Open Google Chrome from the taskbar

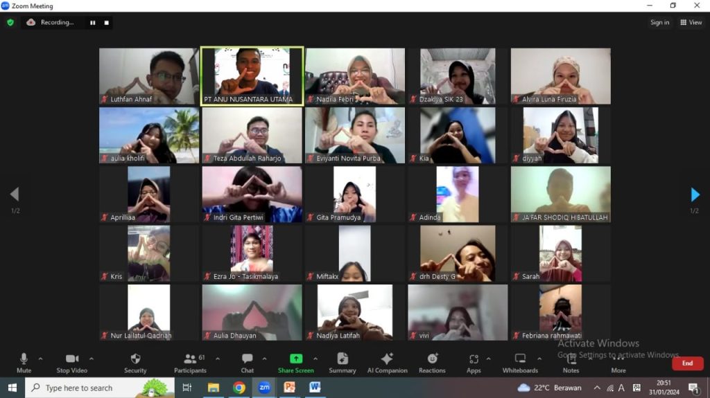pyautogui.click(x=239, y=388)
